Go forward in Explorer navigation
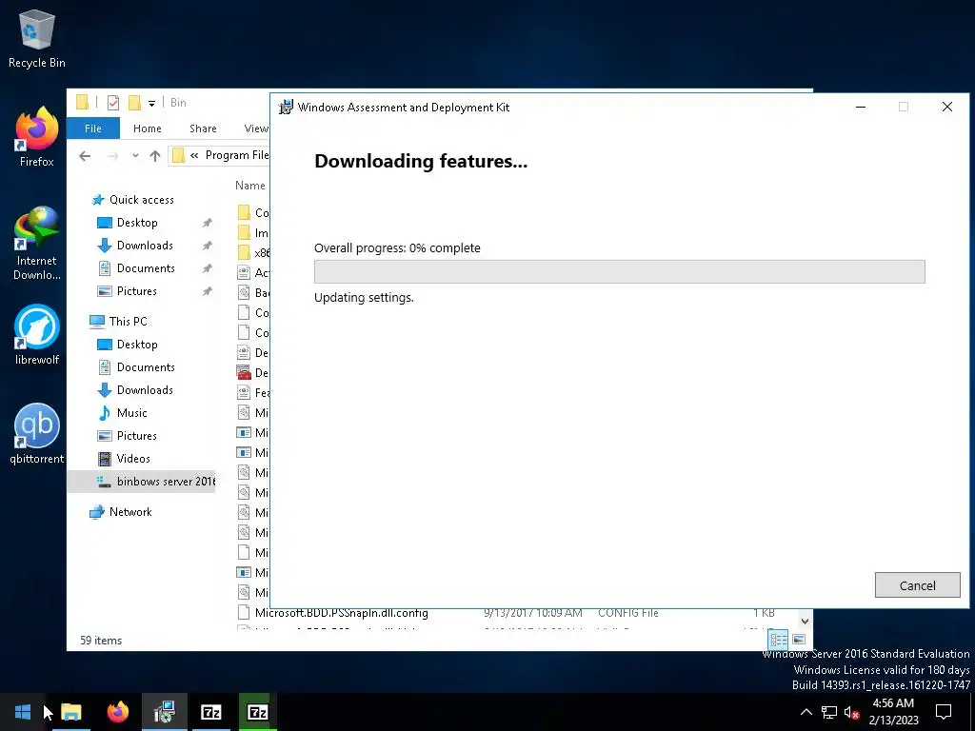The image size is (975, 731). pyautogui.click(x=112, y=155)
